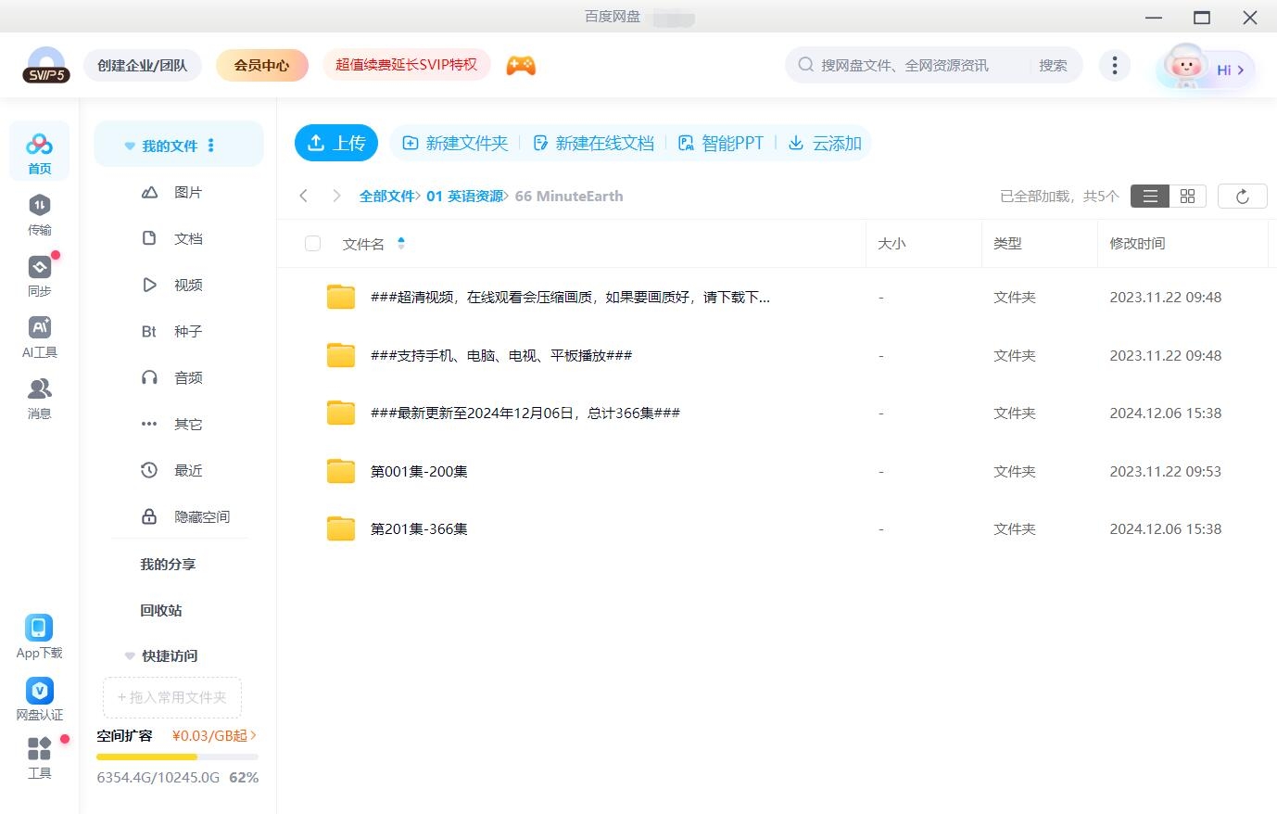Click the 上传 upload button
Screen dimensions: 1277x814
336,143
